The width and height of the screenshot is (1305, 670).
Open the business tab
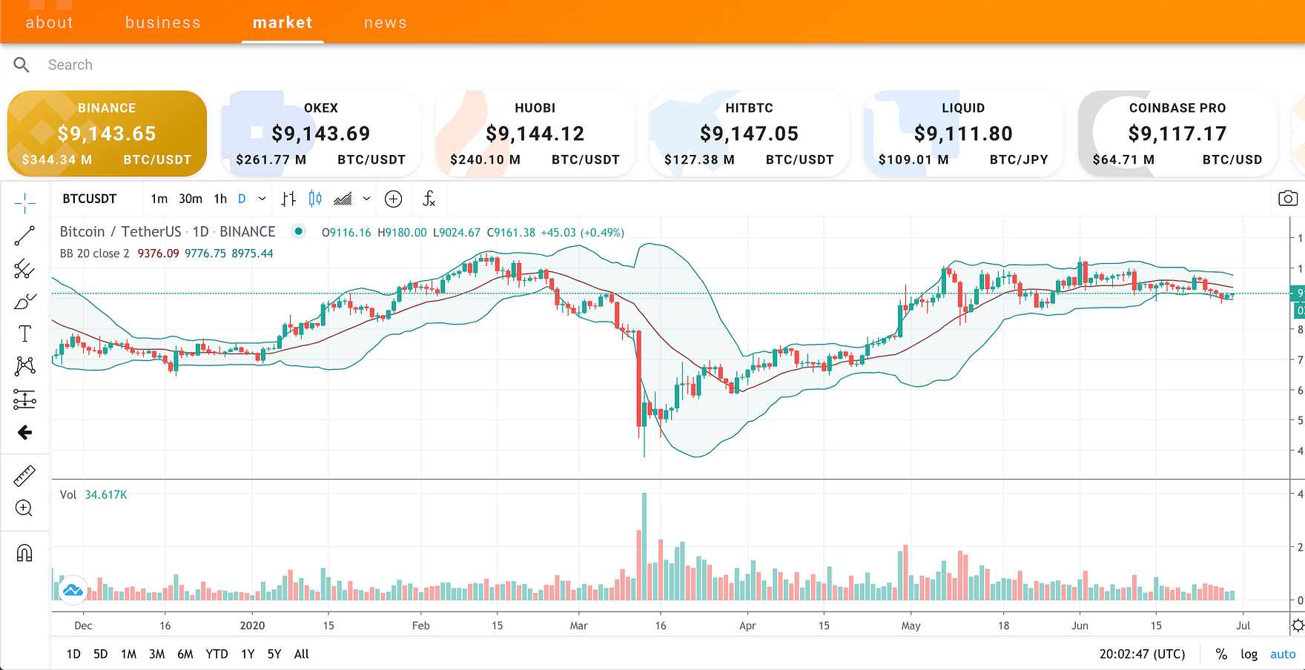(x=162, y=23)
